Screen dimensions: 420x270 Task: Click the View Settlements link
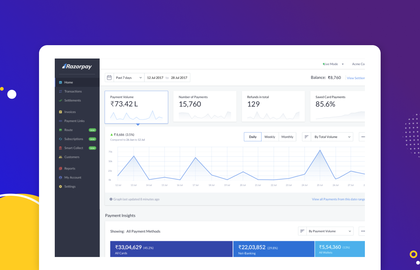point(356,78)
